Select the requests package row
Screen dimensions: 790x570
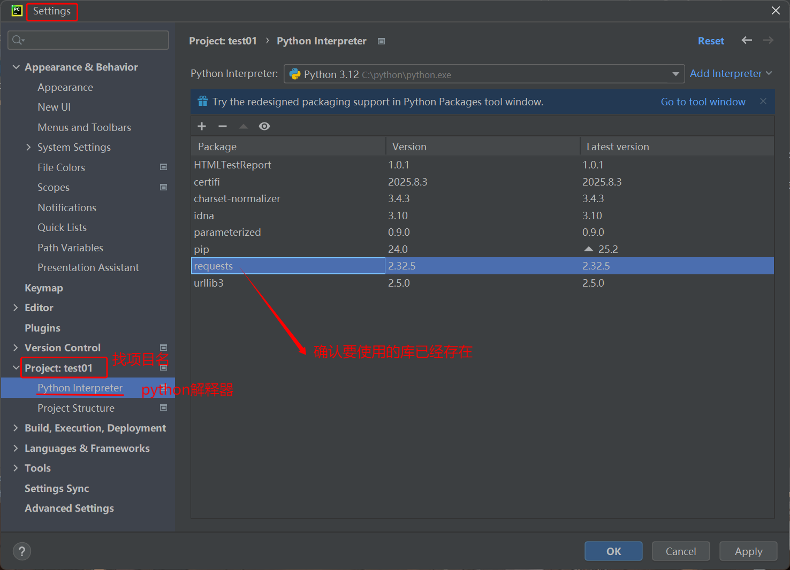[483, 266]
